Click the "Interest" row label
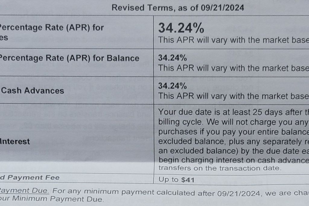309x206 pixels. [x=15, y=141]
